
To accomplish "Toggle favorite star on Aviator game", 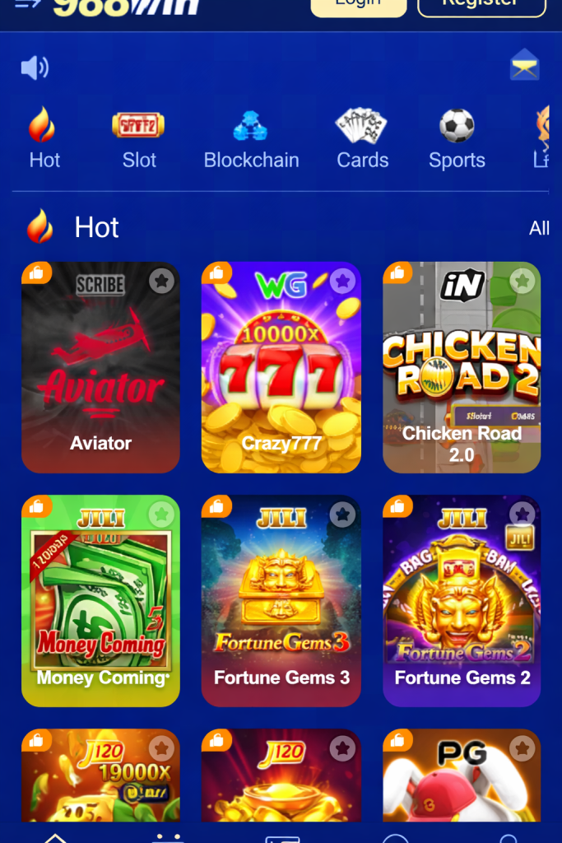I will pos(162,281).
